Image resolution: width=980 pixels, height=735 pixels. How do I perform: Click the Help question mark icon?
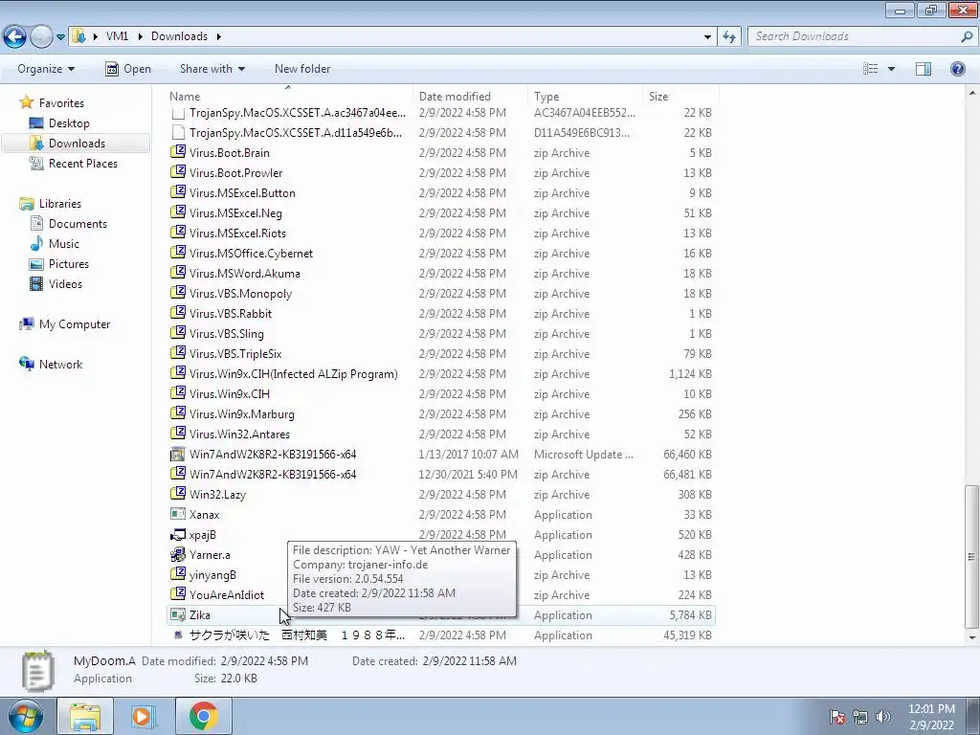957,69
